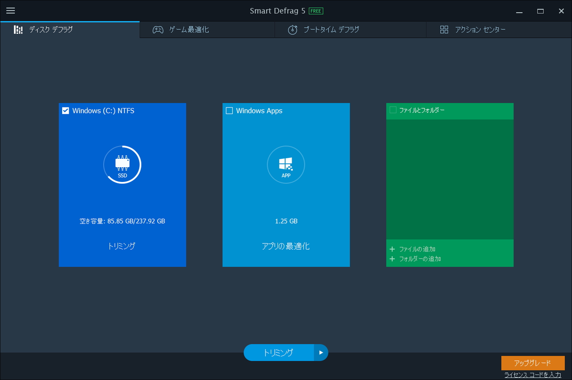
Task: Click the SSD drive icon on Windows (C:)
Action: [x=122, y=163]
